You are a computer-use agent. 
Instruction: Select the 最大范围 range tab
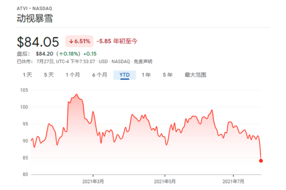click(x=195, y=75)
